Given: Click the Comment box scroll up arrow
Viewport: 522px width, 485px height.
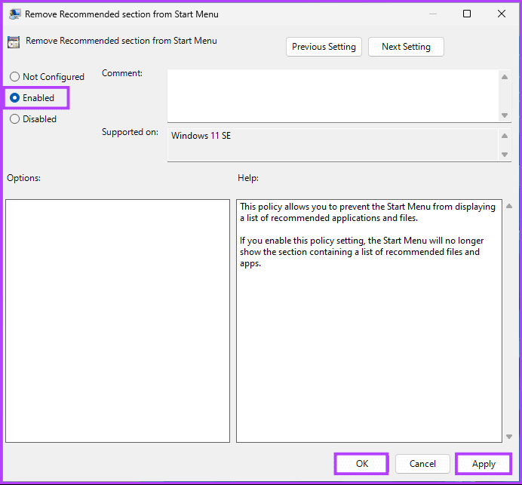Looking at the screenshot, I should pos(505,77).
